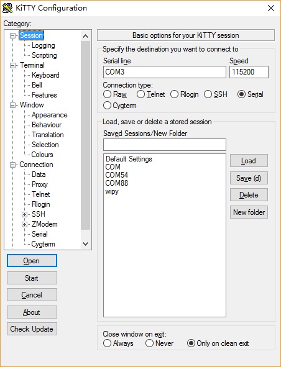The image size is (281, 367).
Task: Open the session with Open button
Action: tap(32, 261)
